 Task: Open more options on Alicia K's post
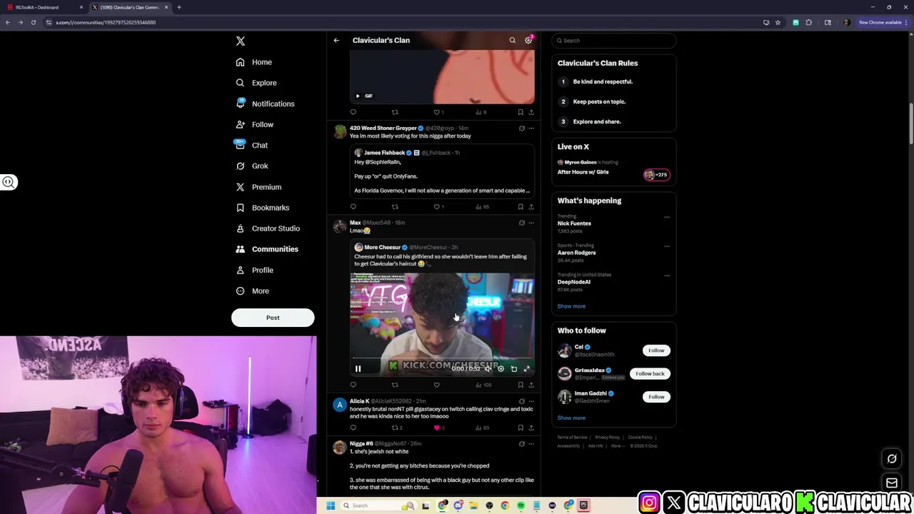point(531,401)
